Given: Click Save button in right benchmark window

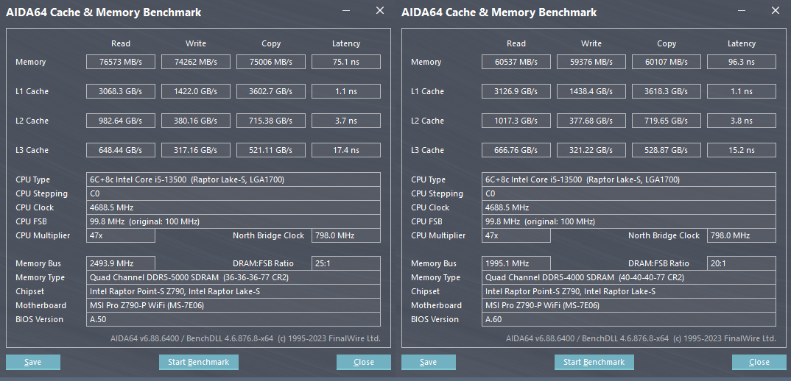Looking at the screenshot, I should pos(429,362).
